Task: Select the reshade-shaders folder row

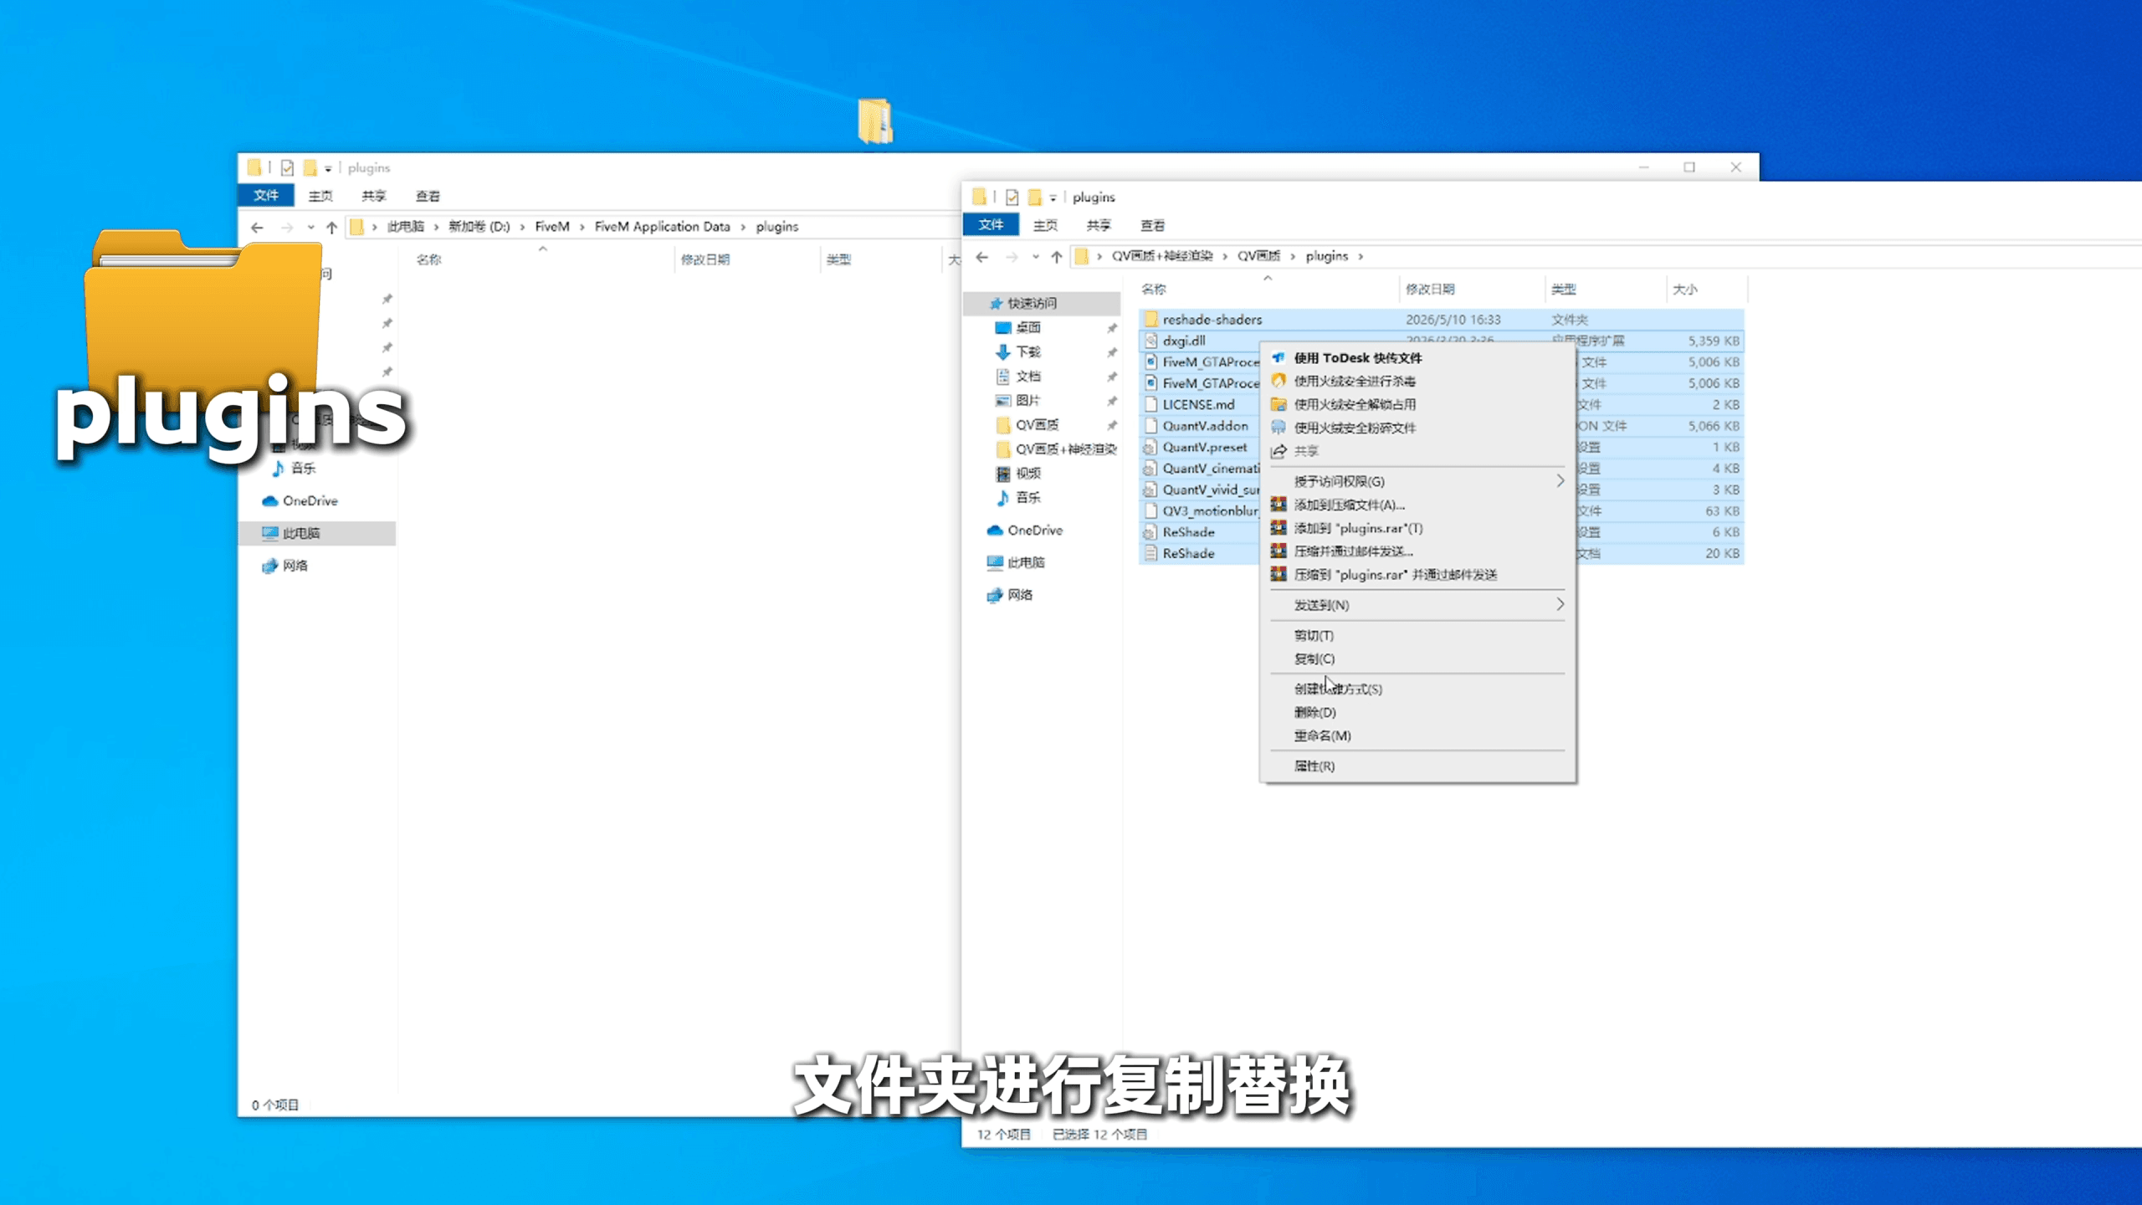Action: pyautogui.click(x=1441, y=319)
